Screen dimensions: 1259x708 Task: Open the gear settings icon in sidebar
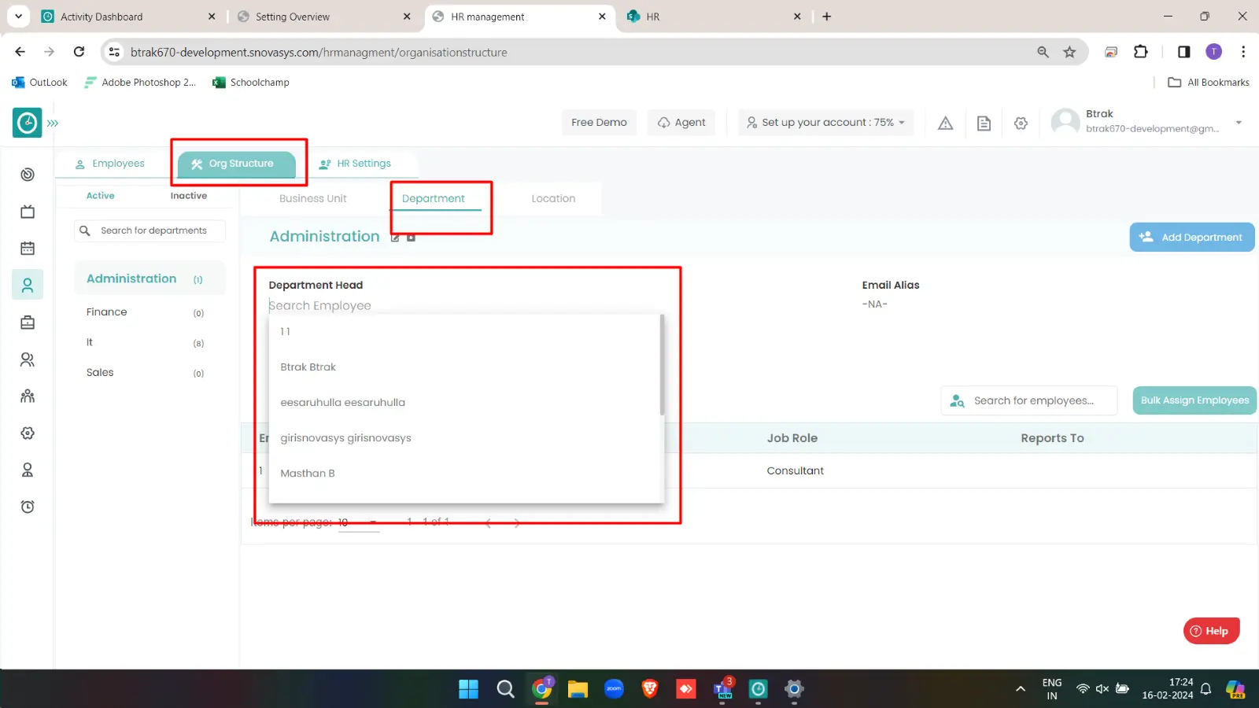pos(28,433)
